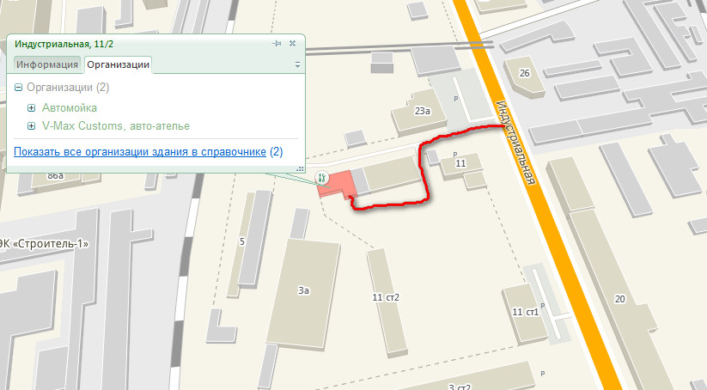Close the Индустриальная, 11/2 popup
This screenshot has width=707, height=390.
[x=292, y=44]
